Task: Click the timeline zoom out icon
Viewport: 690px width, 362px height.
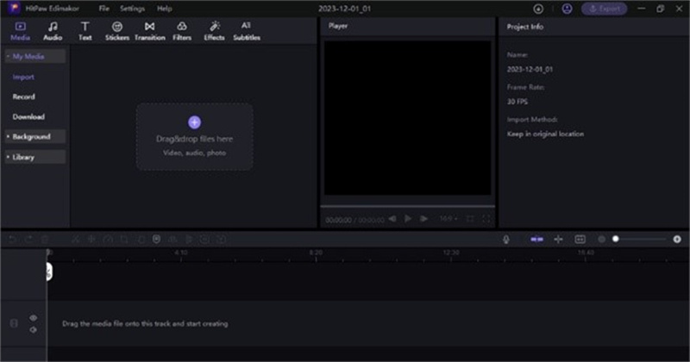Action: tap(601, 240)
